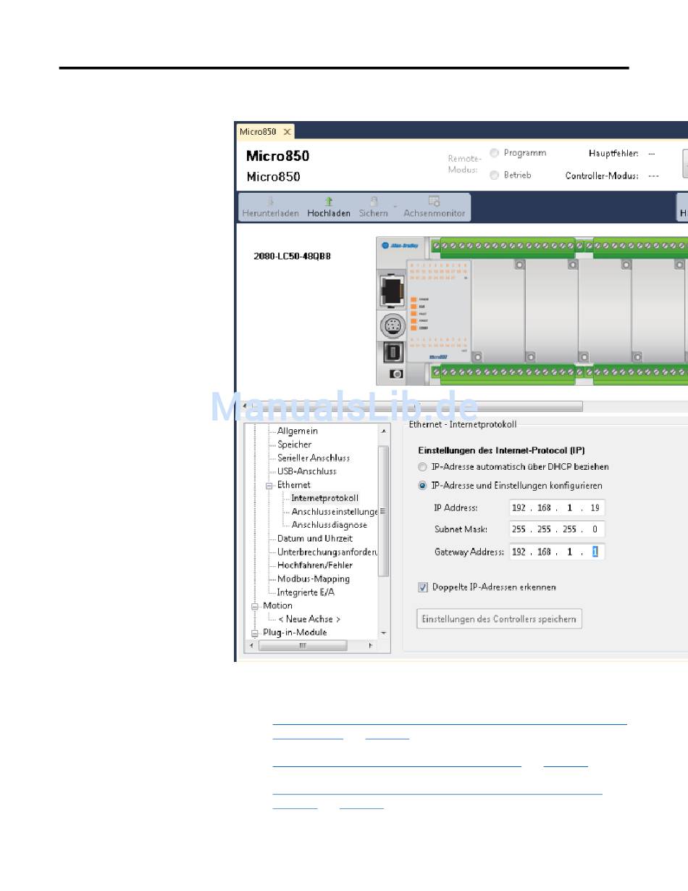Click the USB port on the controller image
The image size is (688, 891).
click(394, 352)
